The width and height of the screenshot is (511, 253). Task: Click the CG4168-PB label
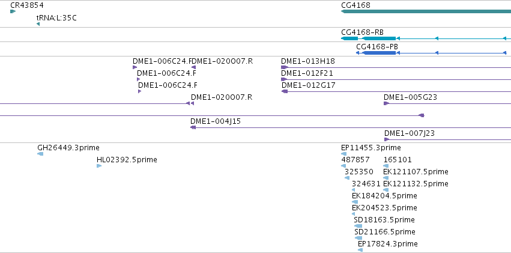click(x=376, y=47)
